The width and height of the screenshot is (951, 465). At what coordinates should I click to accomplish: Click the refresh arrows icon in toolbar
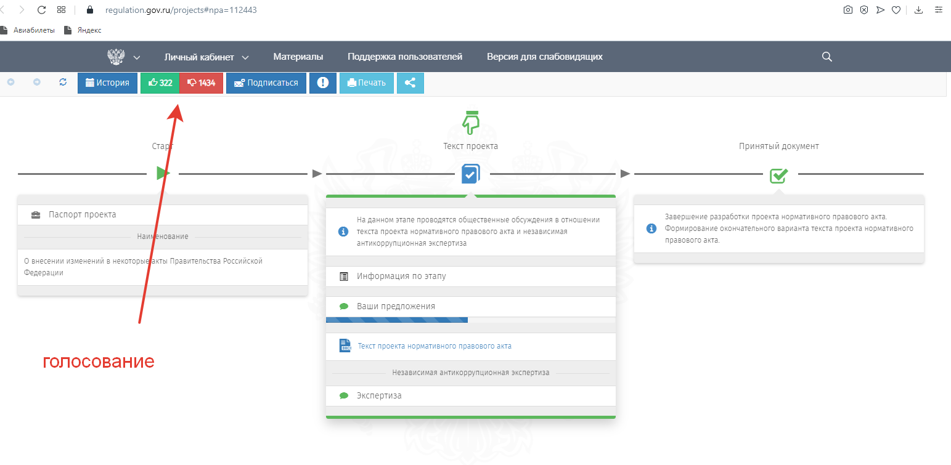point(63,82)
